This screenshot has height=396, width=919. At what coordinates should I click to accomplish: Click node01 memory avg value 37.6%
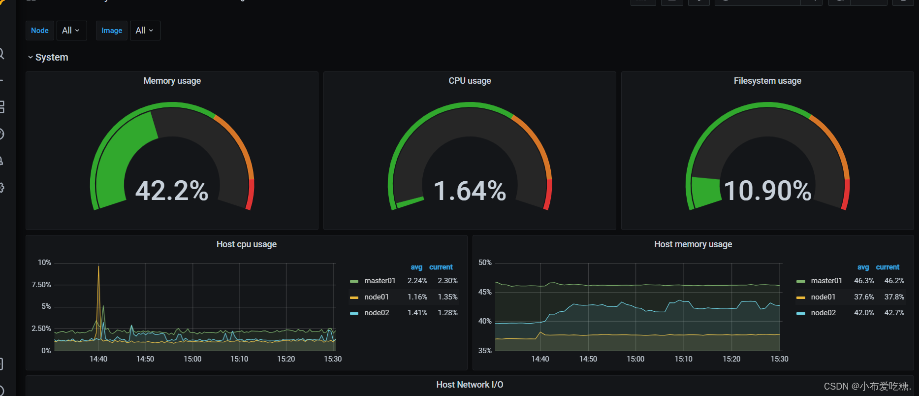(864, 297)
